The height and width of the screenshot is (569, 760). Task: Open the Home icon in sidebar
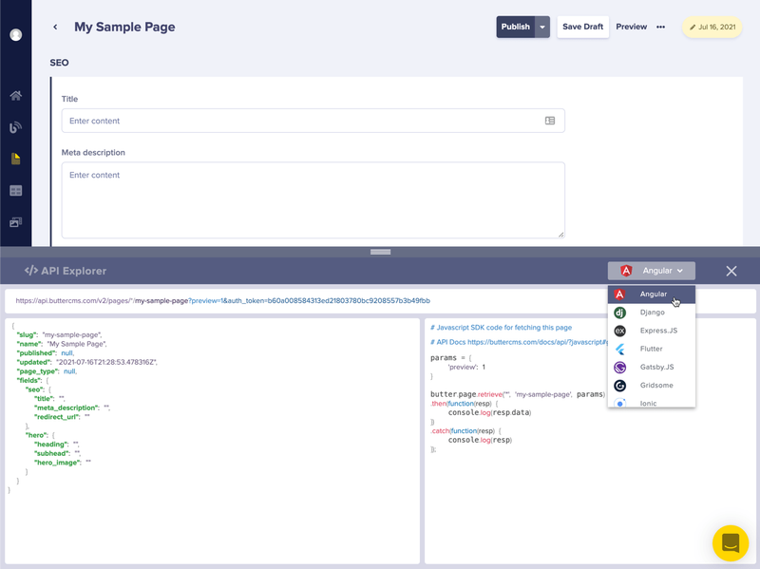point(16,96)
